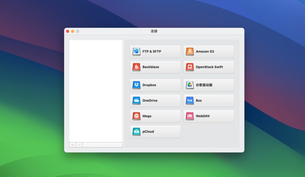Viewport: 305px width, 177px height.
Task: Select the OneDrive cloud drive icon
Action: 136,100
